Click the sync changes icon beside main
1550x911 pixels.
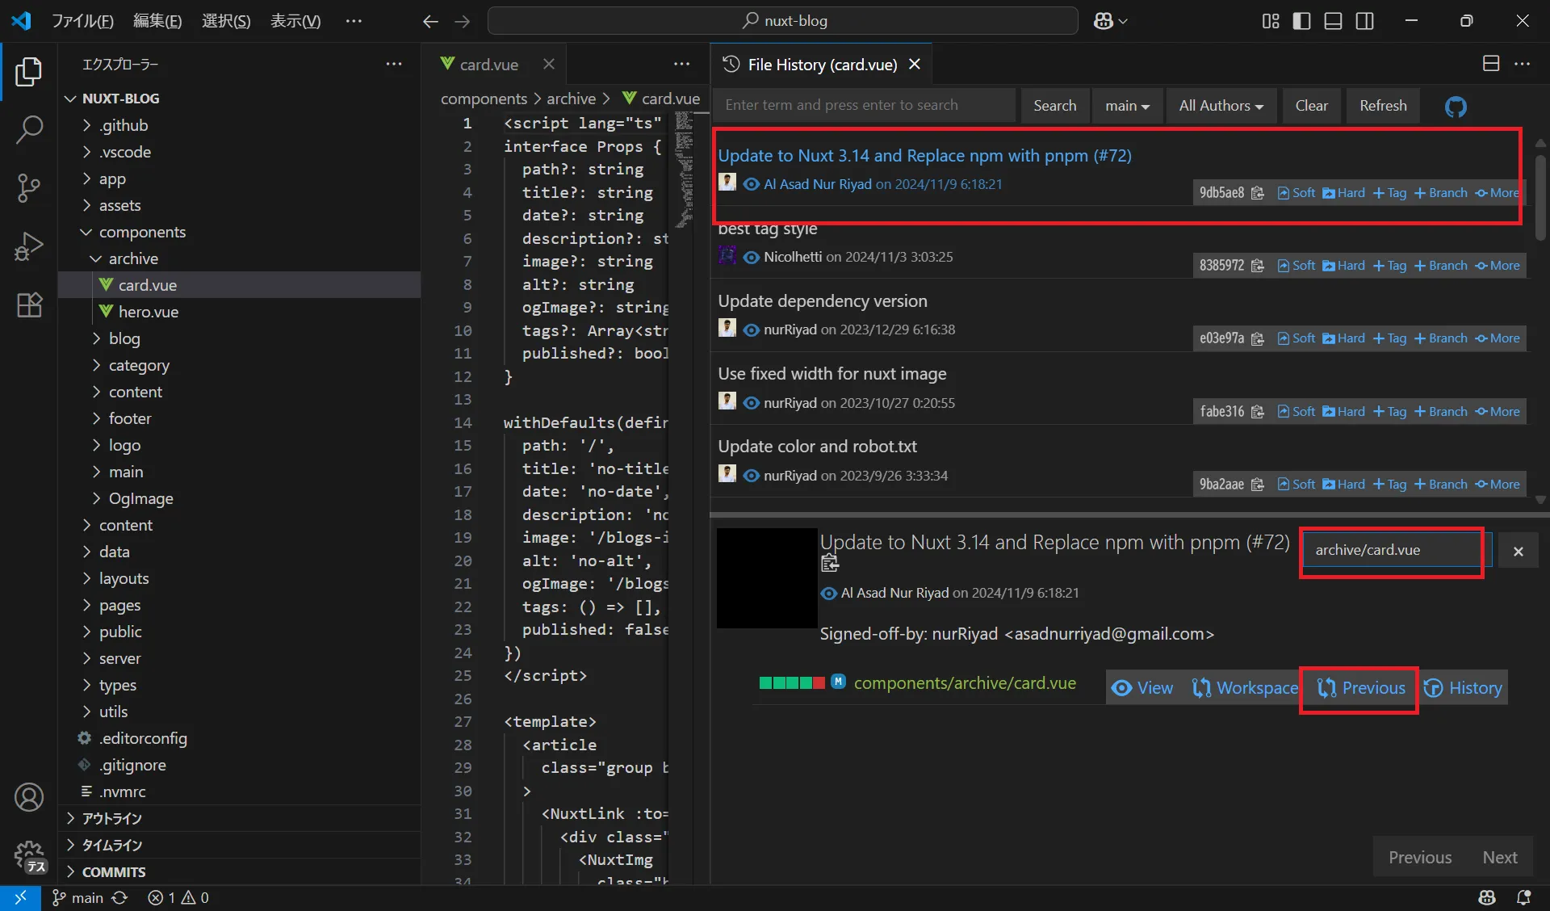tap(119, 897)
